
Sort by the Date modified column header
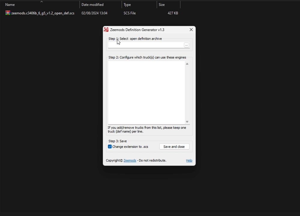(92, 4)
